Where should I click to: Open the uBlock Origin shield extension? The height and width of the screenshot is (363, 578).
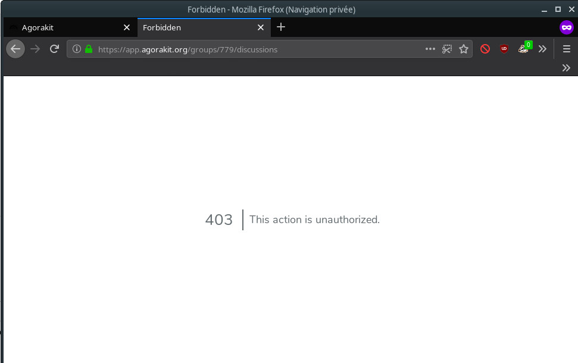tap(504, 49)
